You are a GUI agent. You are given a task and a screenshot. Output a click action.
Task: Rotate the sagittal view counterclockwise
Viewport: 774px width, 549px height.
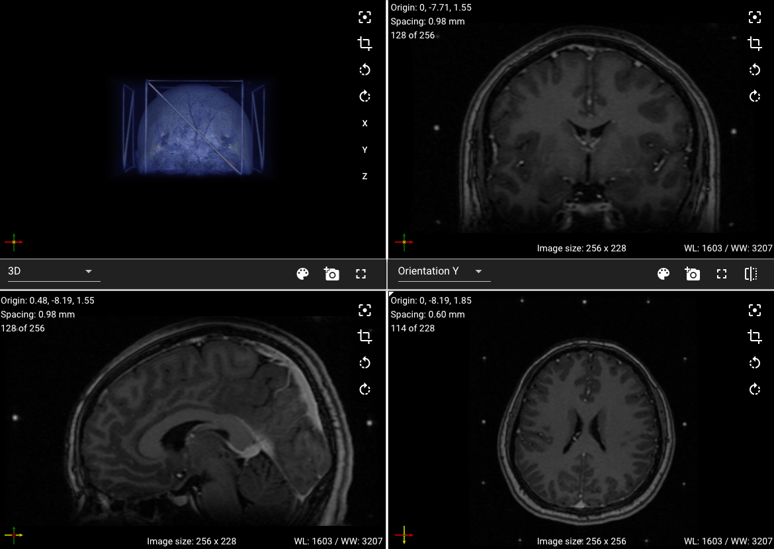click(x=365, y=362)
